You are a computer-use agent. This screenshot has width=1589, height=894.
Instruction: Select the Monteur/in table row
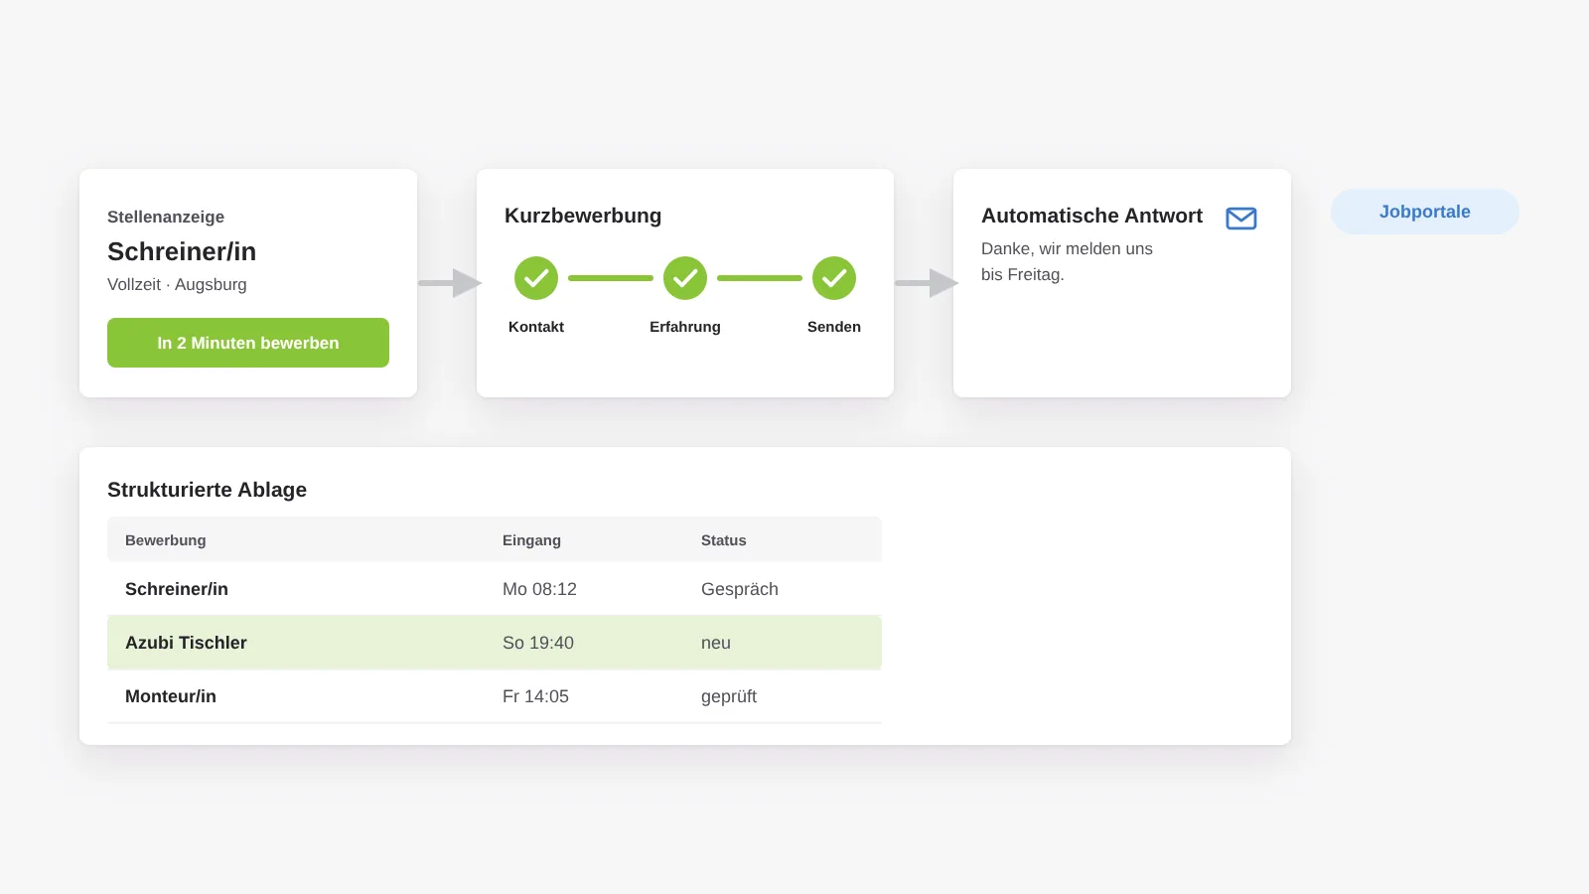pyautogui.click(x=495, y=696)
